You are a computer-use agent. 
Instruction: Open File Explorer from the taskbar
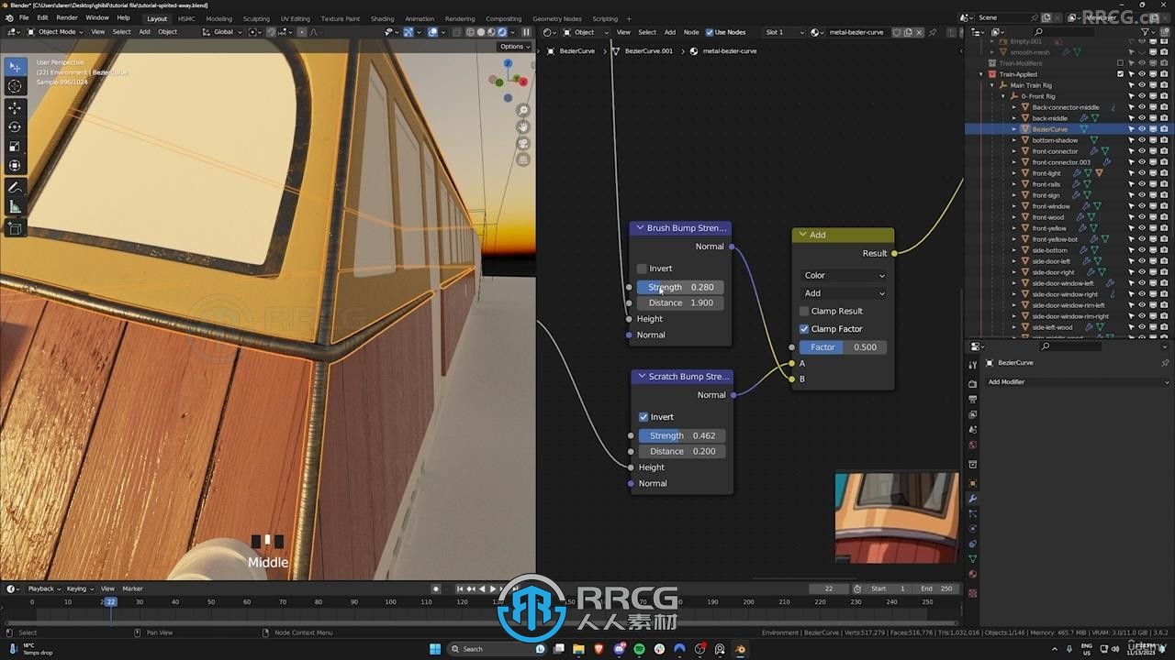coord(579,649)
